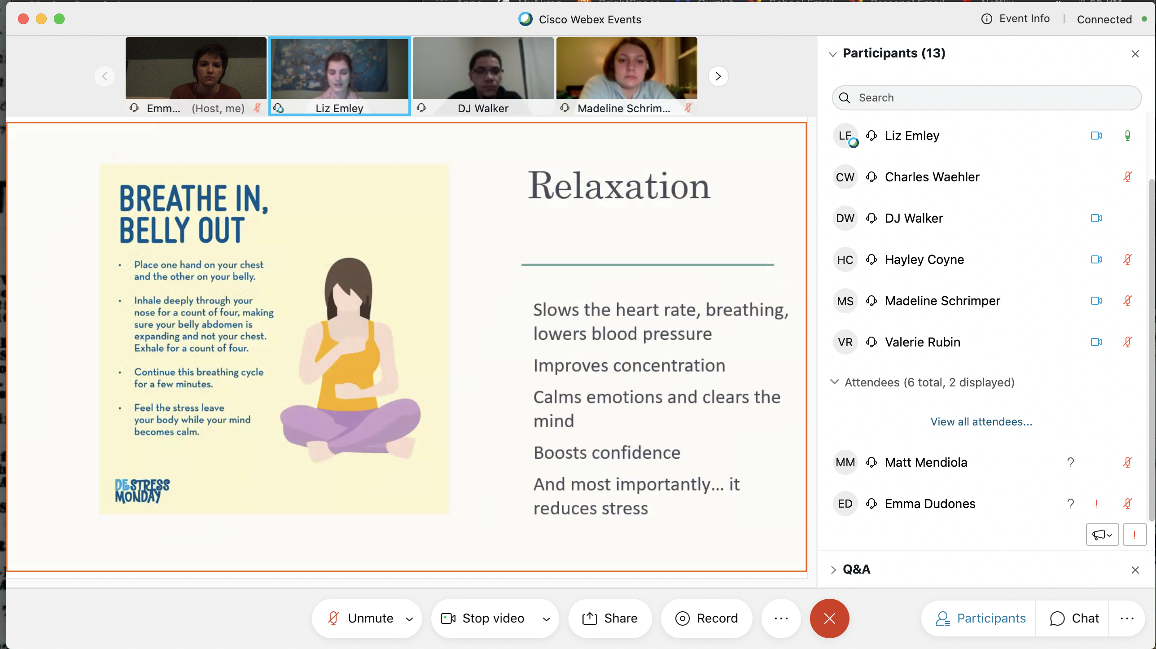Stop your video
Viewport: 1156px width, 649px height.
482,618
